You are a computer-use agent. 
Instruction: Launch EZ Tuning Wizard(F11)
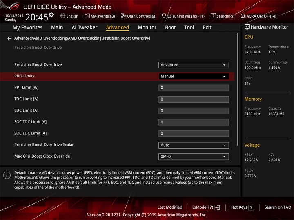coord(183,16)
